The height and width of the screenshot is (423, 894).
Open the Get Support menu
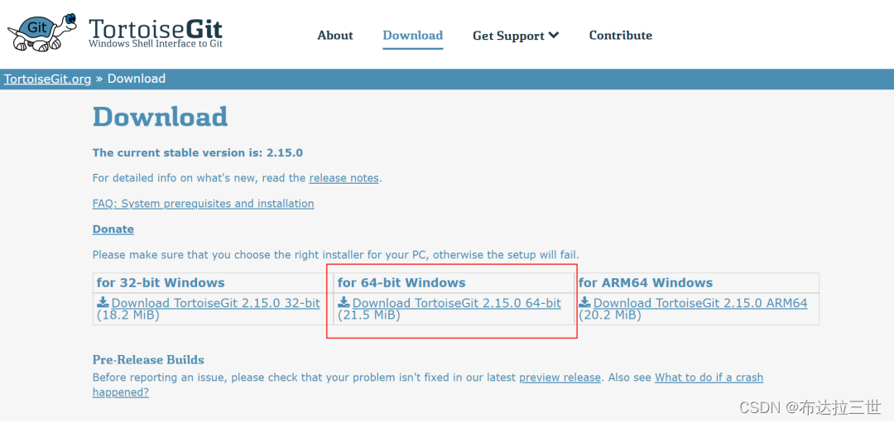click(516, 36)
